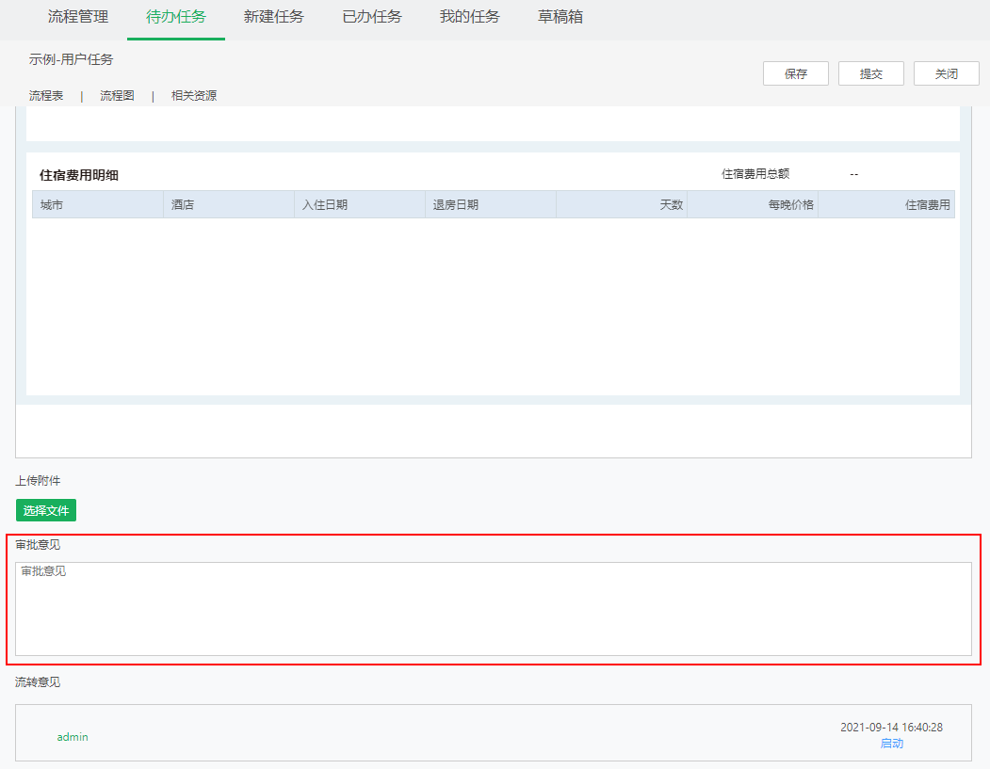Open the 流程管理 tab
Image resolution: width=990 pixels, height=769 pixels.
(x=78, y=17)
